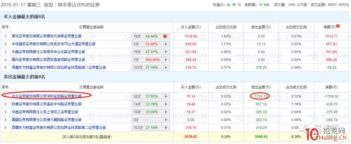Select ratio cell 1.83%
Image resolution: width=351 pixels, height=144 pixels.
coord(226,36)
